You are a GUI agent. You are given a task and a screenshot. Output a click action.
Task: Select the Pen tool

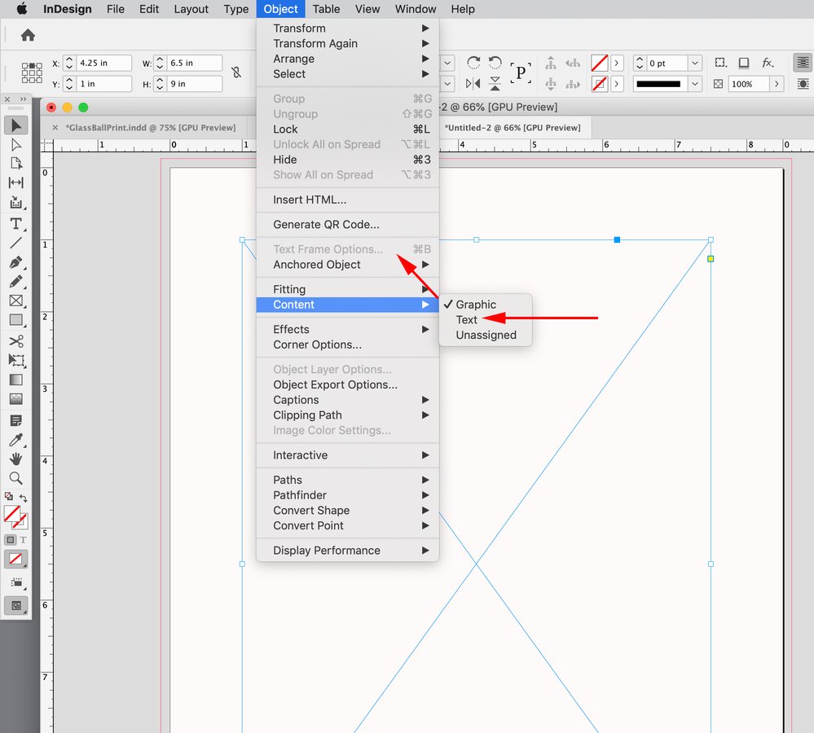(16, 262)
